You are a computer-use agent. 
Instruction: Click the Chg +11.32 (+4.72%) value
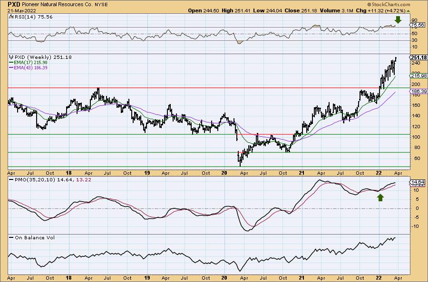click(380, 10)
